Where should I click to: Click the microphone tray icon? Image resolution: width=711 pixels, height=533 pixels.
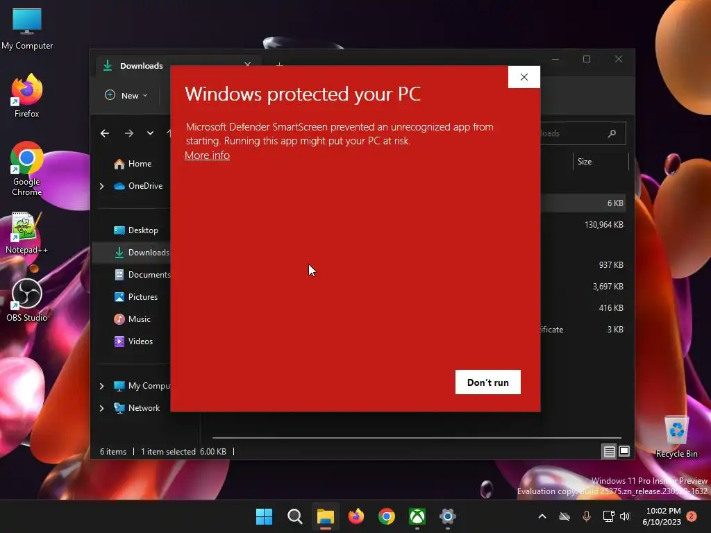[x=586, y=516]
